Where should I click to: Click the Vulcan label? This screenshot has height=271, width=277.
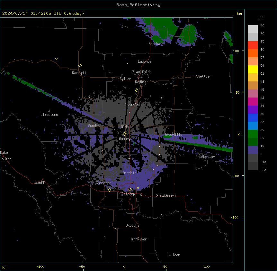(174, 255)
